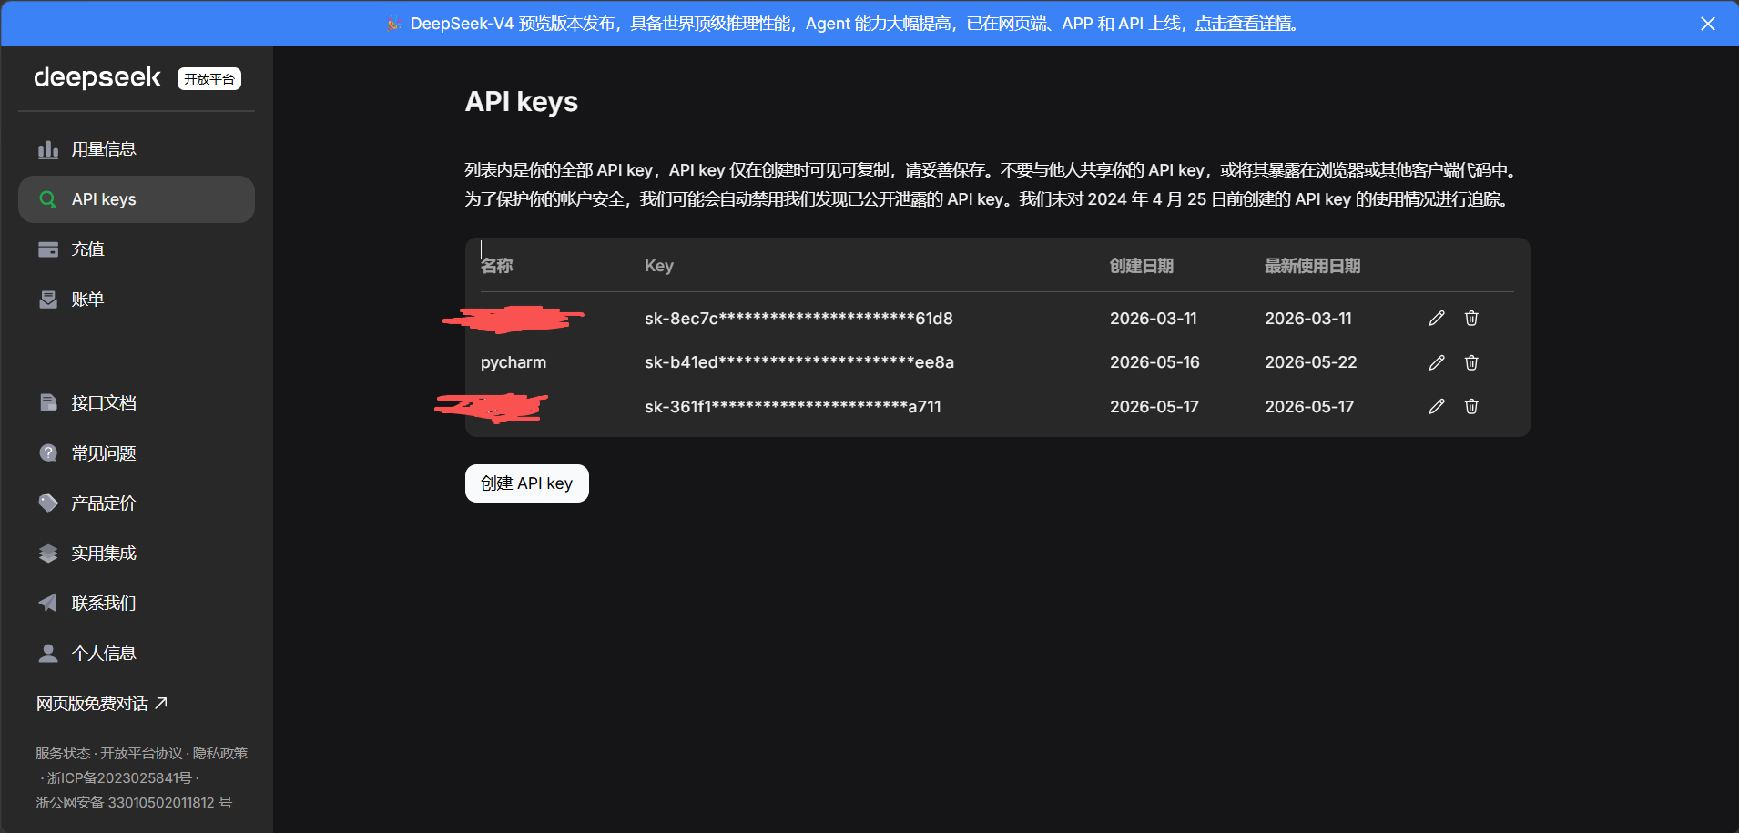1739x833 pixels.
Task: Click the creation date 2026-05-16
Action: pos(1154,362)
